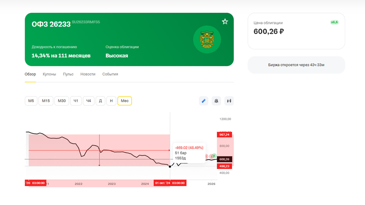Select the ruler measurement tool

[203, 101]
